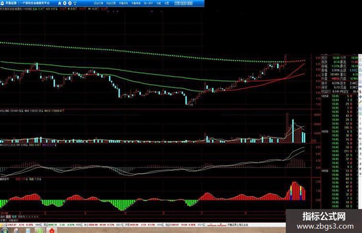Open the Windows Start menu
This screenshot has width=362, height=233.
point(4,230)
